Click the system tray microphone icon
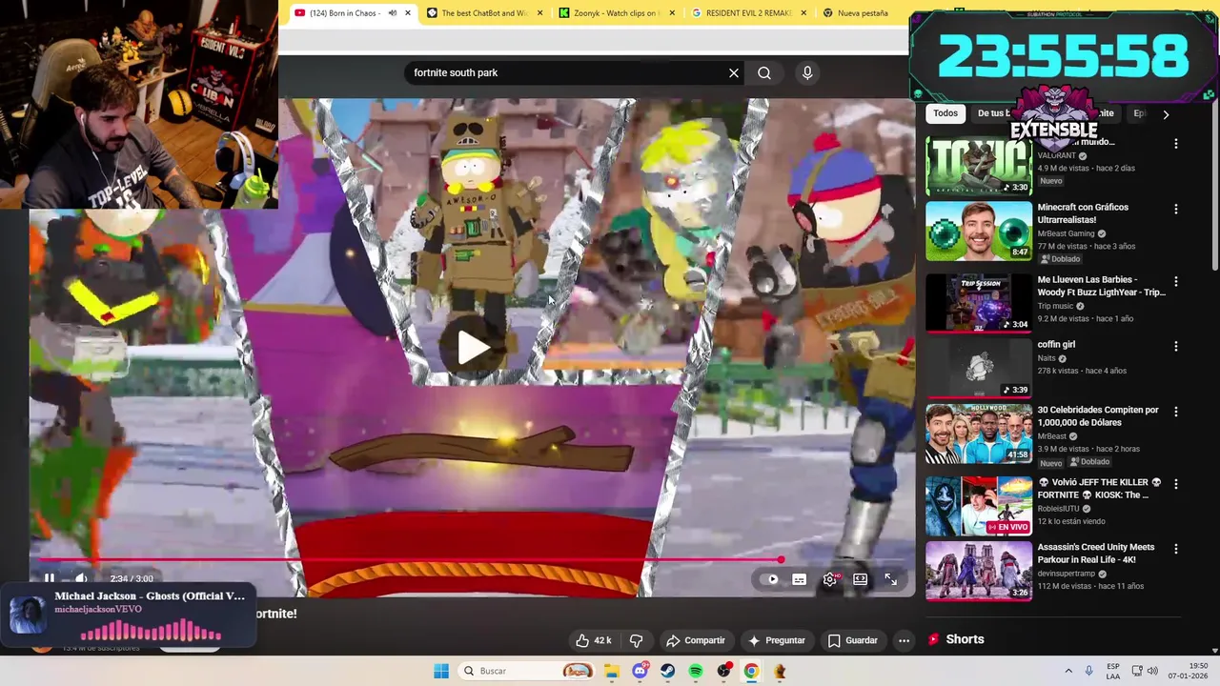The width and height of the screenshot is (1220, 686). point(1088,671)
